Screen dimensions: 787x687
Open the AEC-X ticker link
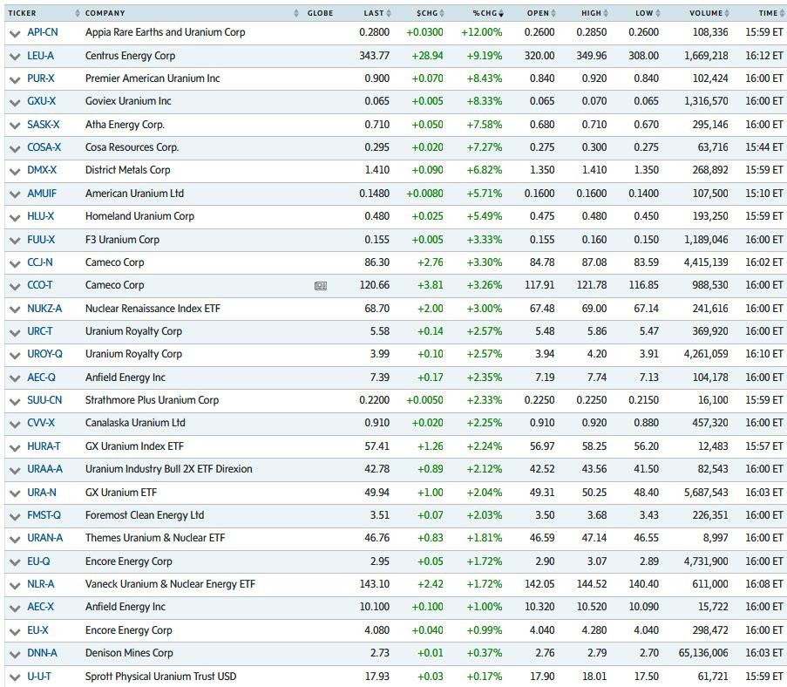(40, 607)
